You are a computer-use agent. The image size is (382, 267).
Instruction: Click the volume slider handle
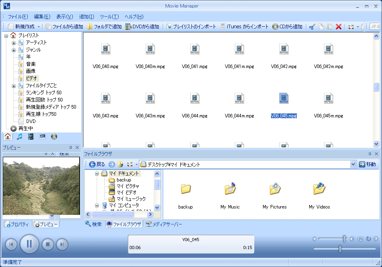click(344, 239)
